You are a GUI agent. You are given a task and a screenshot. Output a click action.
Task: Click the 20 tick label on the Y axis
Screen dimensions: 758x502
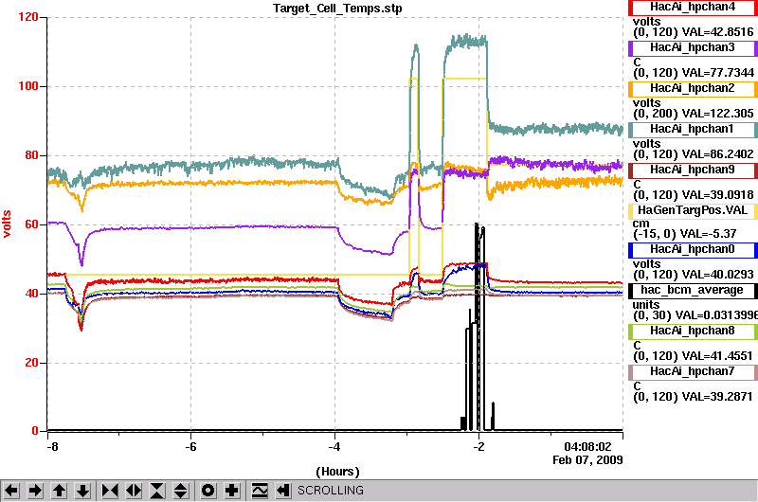(31, 363)
